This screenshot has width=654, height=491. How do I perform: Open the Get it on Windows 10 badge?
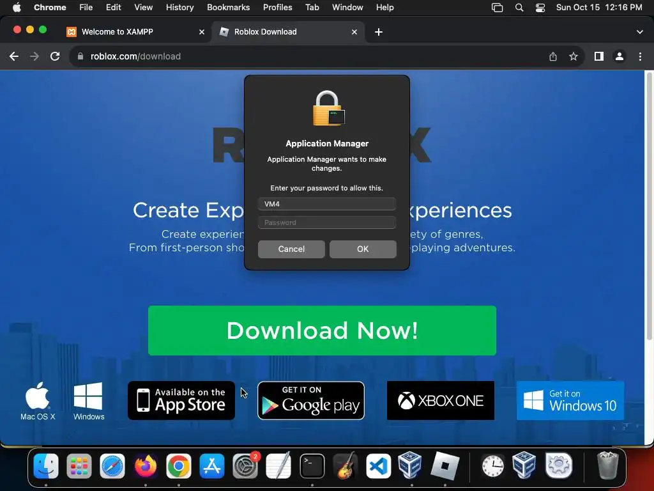[x=570, y=400]
